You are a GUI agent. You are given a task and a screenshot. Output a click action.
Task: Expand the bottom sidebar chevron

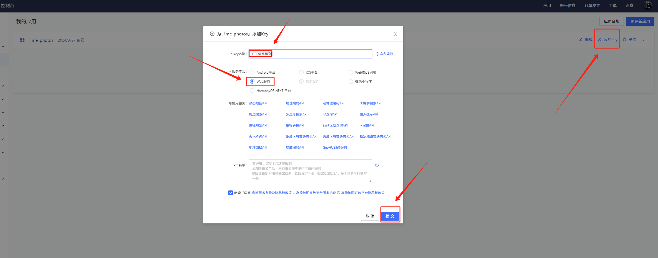click(3, 179)
